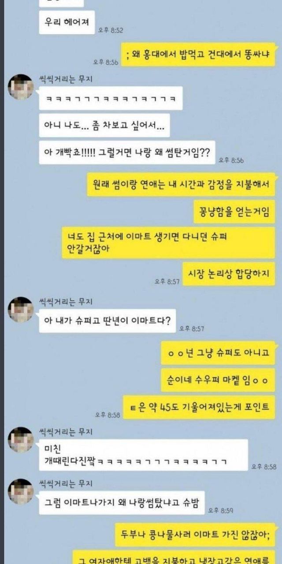Open profile picture beside the ㅋㅋㅋㄱㄱㄱ laughing message

click(x=21, y=87)
